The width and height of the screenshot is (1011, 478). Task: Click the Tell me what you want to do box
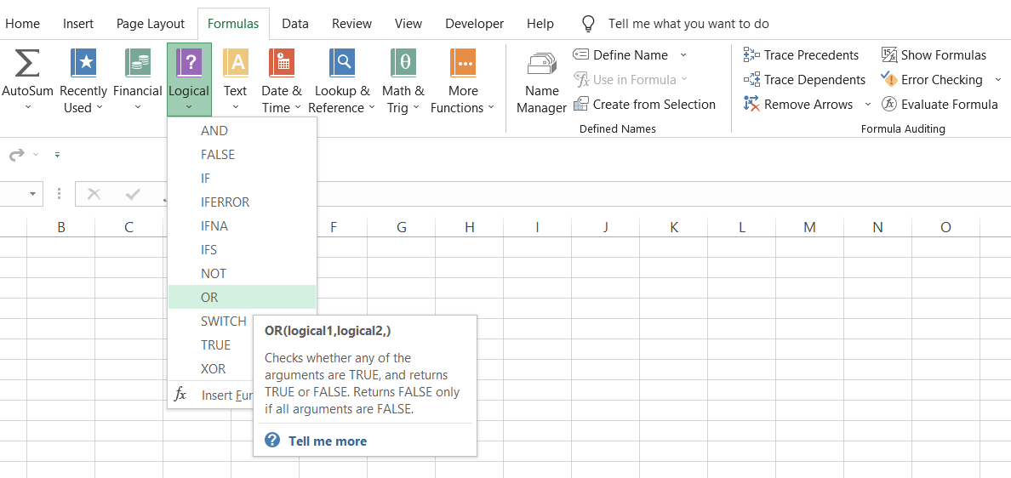click(688, 24)
